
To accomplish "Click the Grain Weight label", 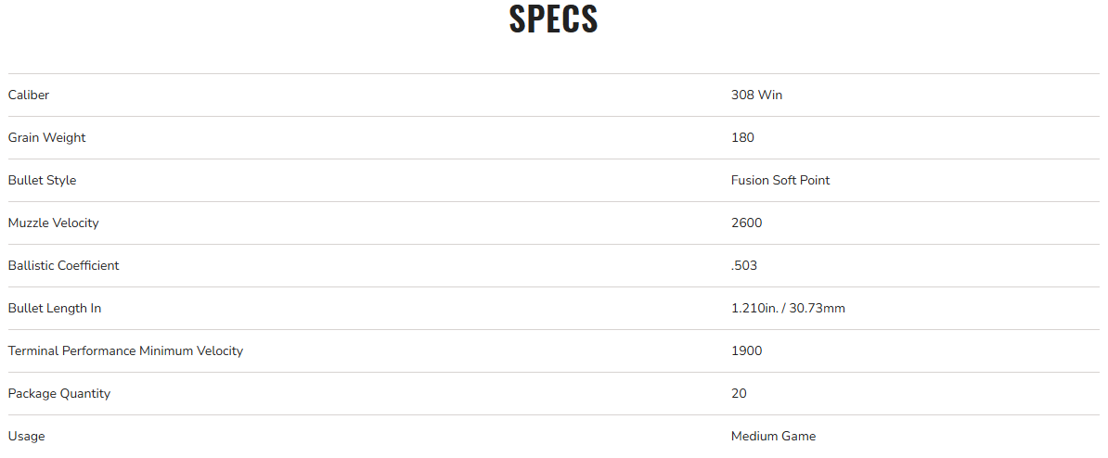I will pos(46,137).
